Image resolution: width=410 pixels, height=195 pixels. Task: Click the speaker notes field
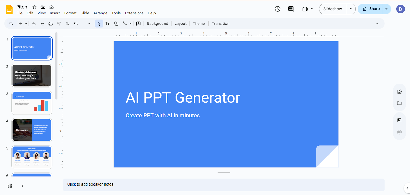(x=224, y=185)
